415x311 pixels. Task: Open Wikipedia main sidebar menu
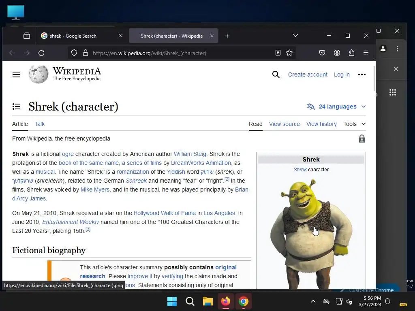tap(16, 75)
